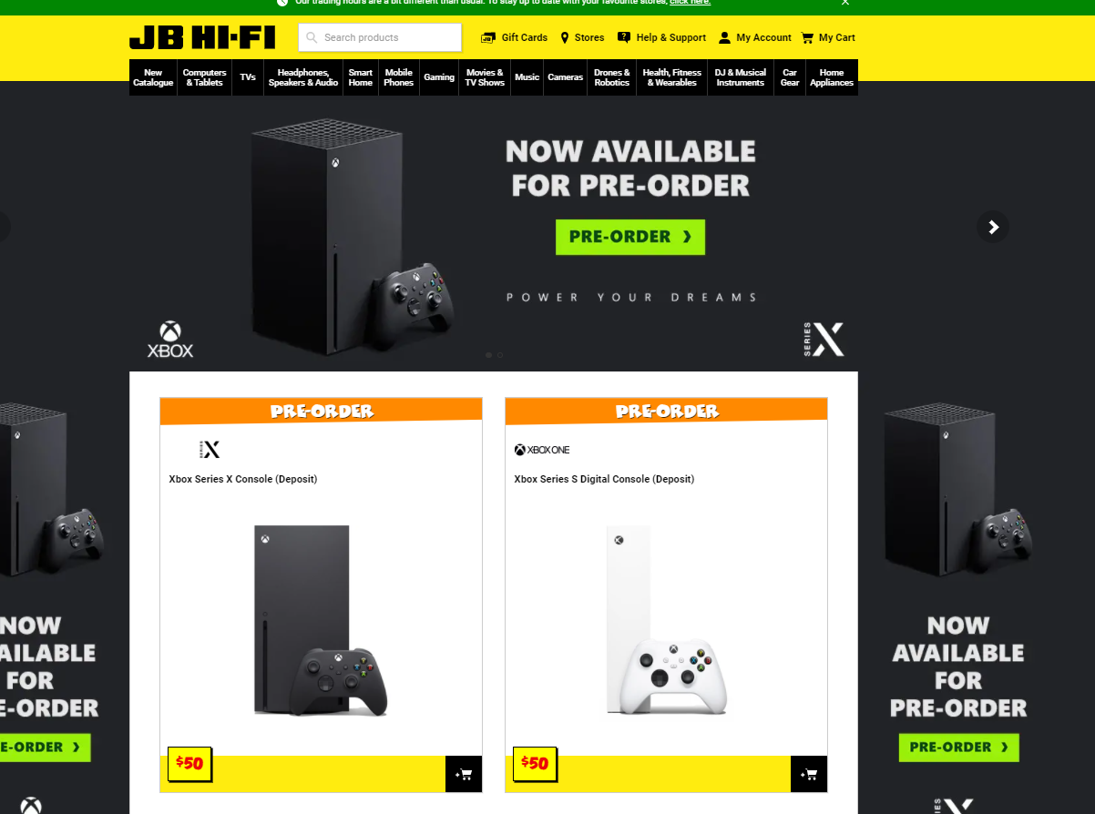Open the New Catalogue menu item
The width and height of the screenshot is (1095, 814).
(x=153, y=77)
